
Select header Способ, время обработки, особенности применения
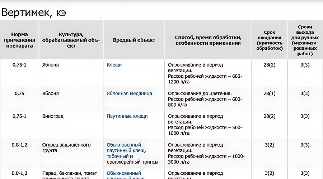click(x=208, y=40)
